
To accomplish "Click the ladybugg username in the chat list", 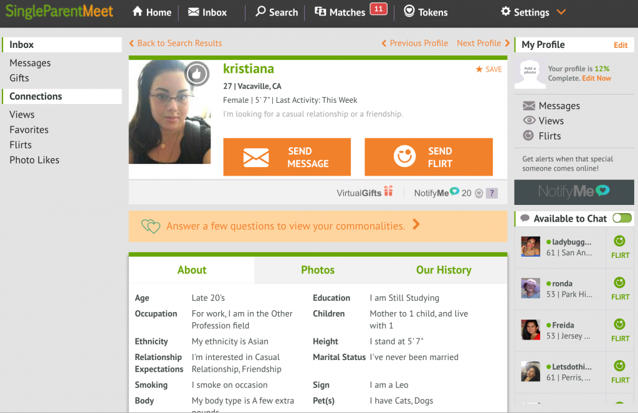I will pyautogui.click(x=572, y=242).
